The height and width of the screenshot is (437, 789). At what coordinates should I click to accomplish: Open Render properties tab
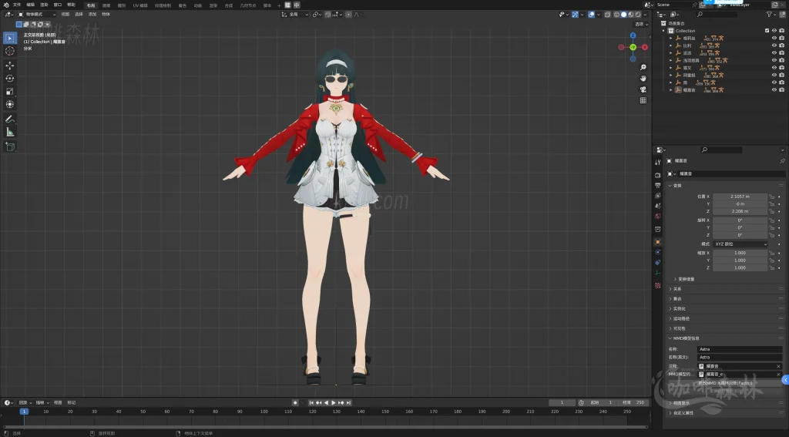coord(658,175)
